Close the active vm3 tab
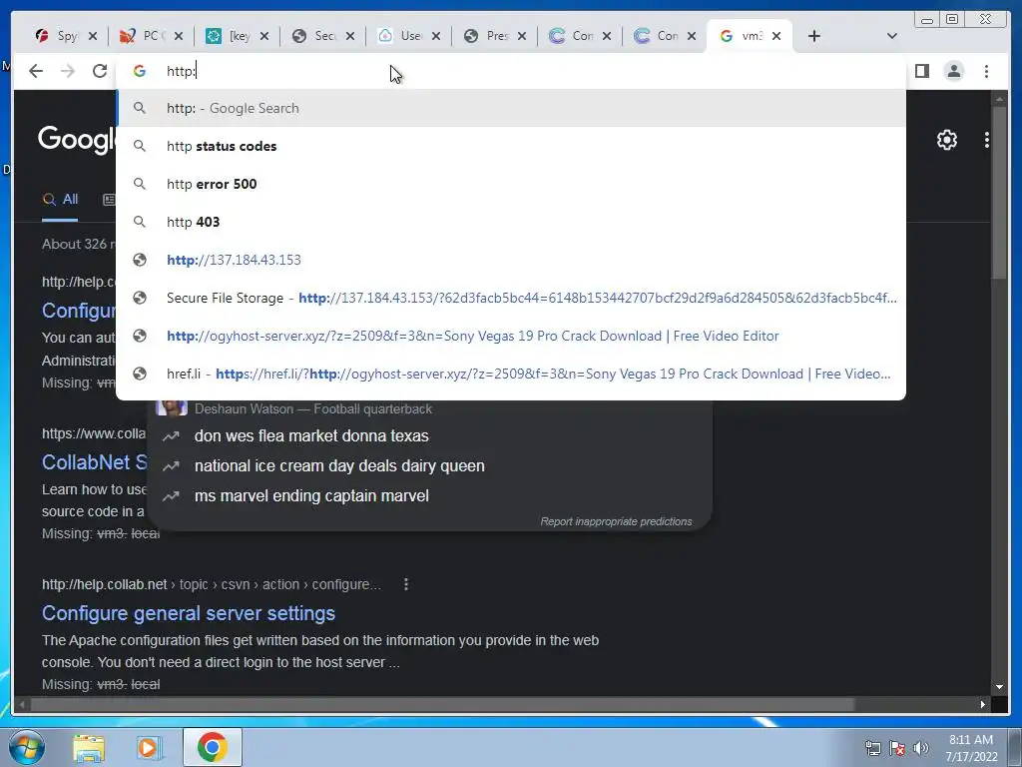 (x=776, y=36)
